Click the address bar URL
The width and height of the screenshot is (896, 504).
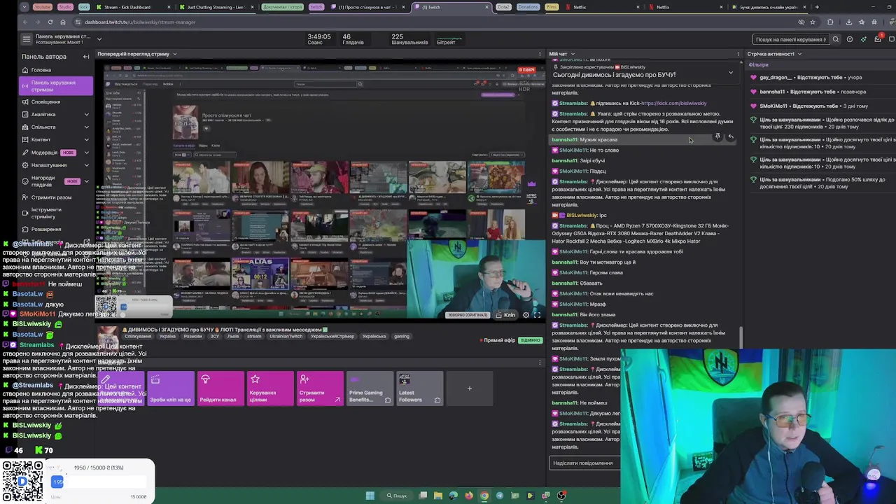140,22
